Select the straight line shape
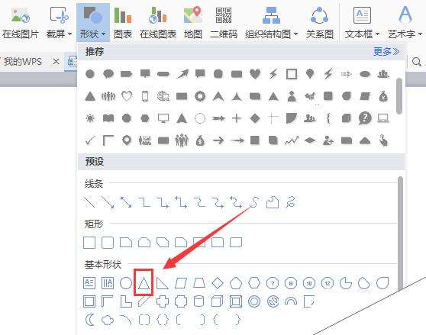The width and height of the screenshot is (426, 335). [89, 202]
